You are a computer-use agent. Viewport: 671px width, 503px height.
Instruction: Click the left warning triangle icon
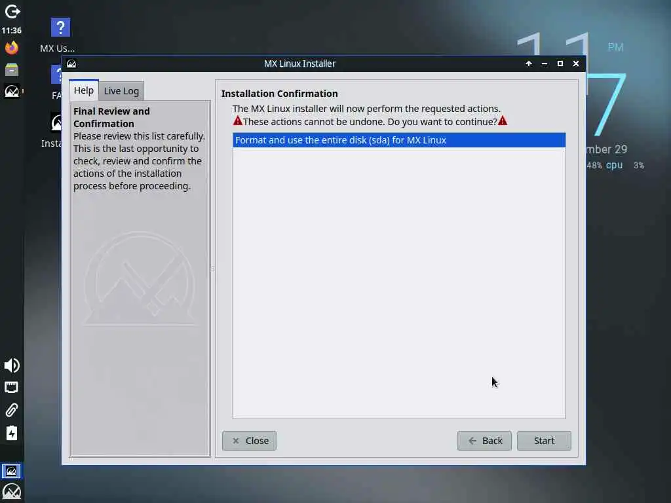(x=237, y=121)
